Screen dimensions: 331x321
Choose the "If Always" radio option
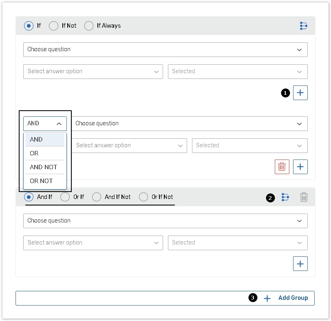(x=89, y=26)
